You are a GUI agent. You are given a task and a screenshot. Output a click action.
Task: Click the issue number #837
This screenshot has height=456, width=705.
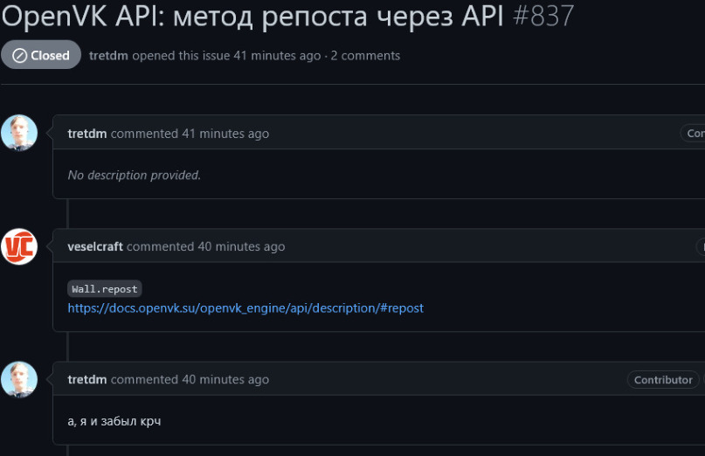542,15
